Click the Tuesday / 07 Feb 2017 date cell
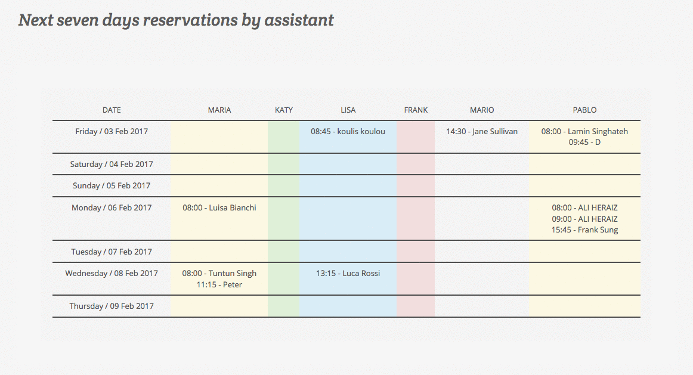Viewport: 693px width, 375px height. tap(112, 252)
